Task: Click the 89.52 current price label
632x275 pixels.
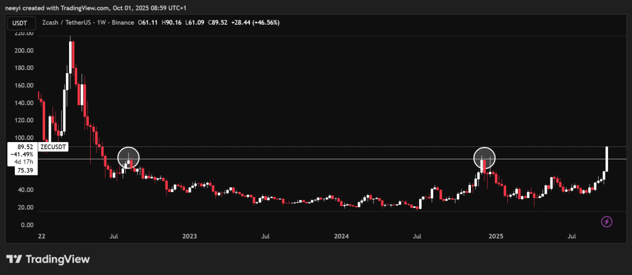Action: (x=25, y=148)
